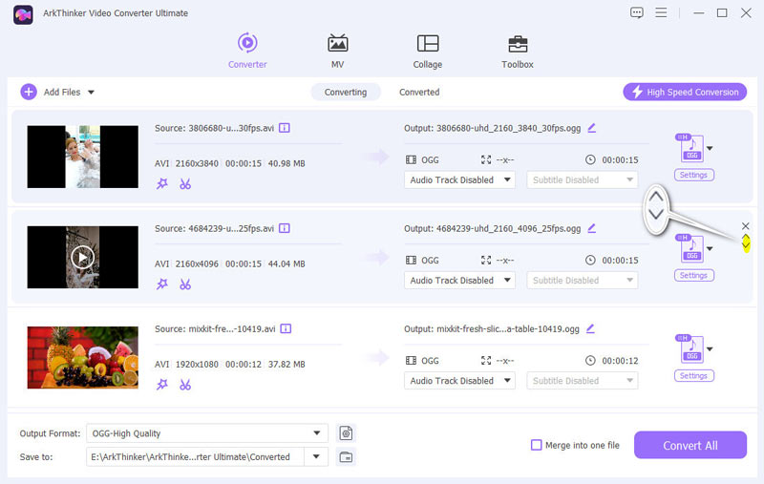Select the mixkit fruit video thumbnail
The height and width of the screenshot is (484, 764).
coord(82,357)
